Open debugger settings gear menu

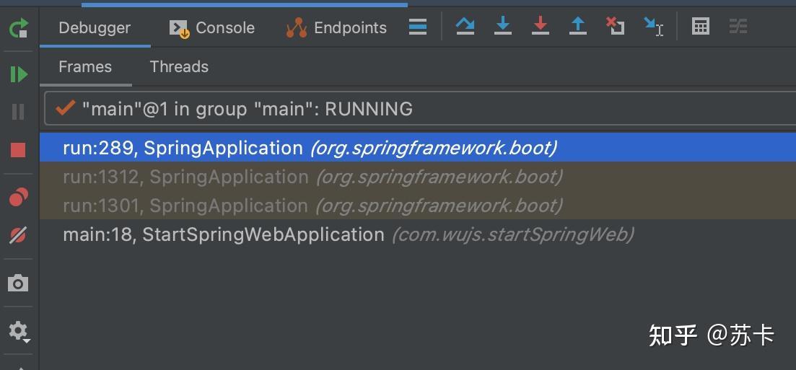(19, 332)
